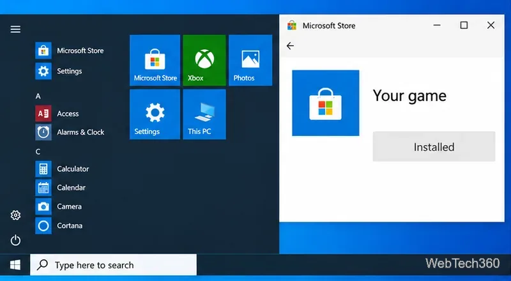Select the 'Cortana' entry text
This screenshot has height=281, width=511.
tap(70, 225)
